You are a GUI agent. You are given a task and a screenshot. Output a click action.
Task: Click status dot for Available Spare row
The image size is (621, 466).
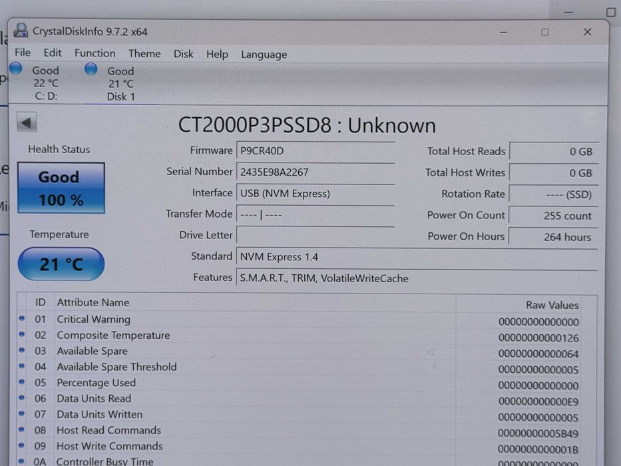pos(22,350)
